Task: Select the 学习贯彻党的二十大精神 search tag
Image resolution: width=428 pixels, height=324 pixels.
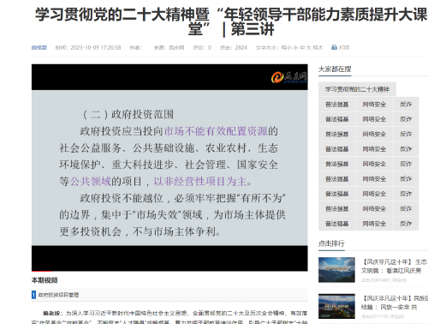Action: pyautogui.click(x=357, y=89)
